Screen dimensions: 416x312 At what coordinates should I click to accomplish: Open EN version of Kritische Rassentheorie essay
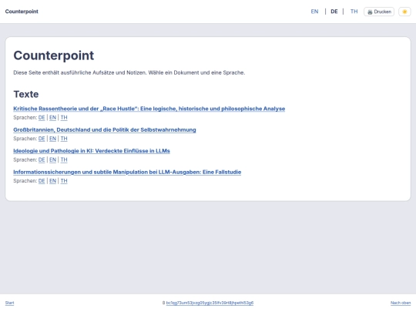(52, 118)
